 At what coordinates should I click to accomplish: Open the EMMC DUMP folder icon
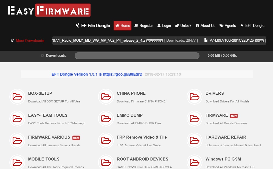tap(106, 119)
